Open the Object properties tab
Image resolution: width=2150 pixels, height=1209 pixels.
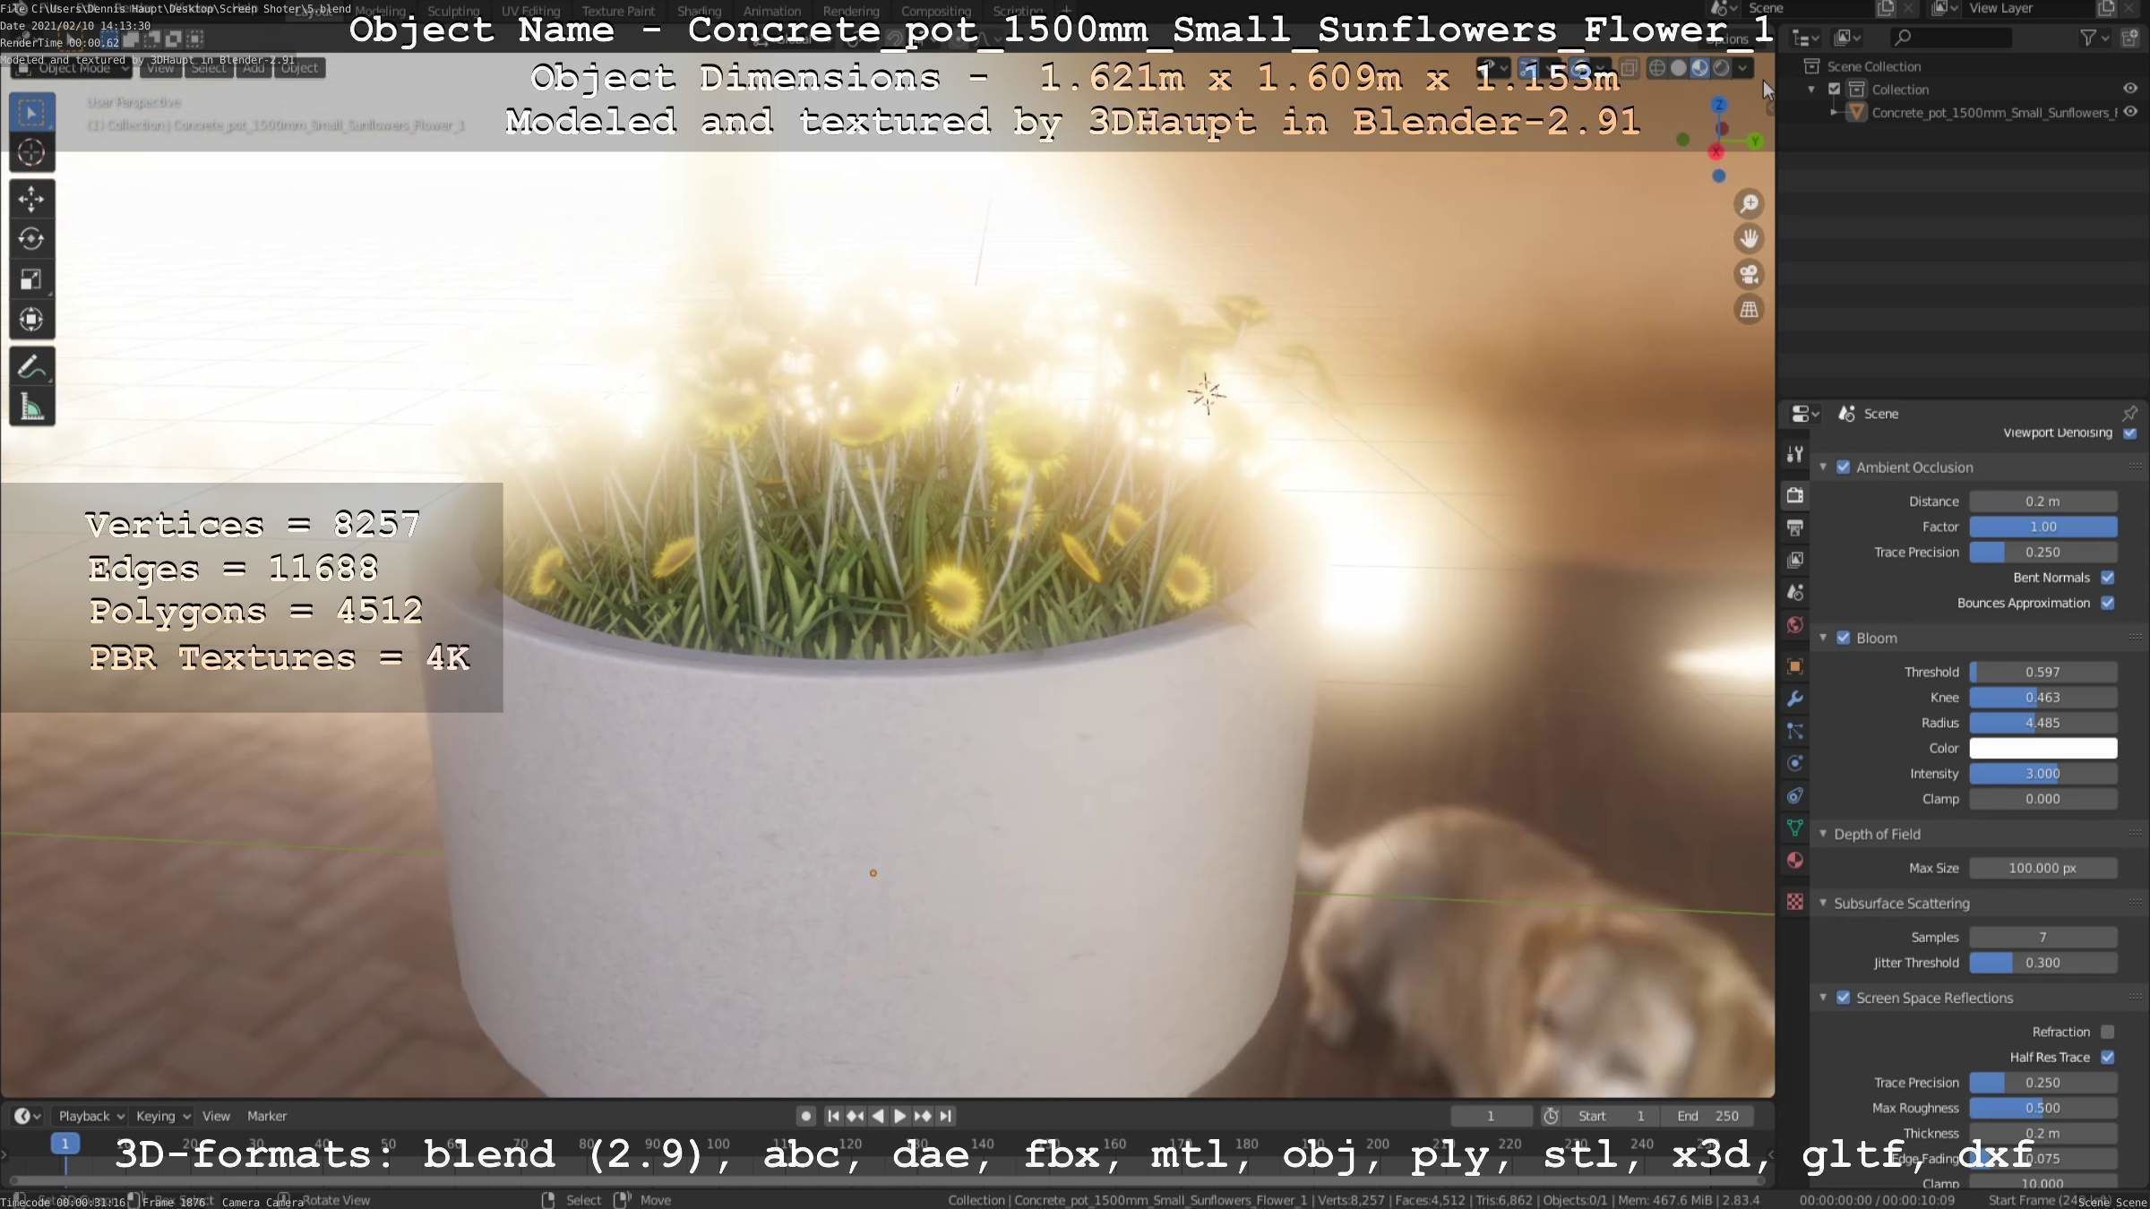1795,666
